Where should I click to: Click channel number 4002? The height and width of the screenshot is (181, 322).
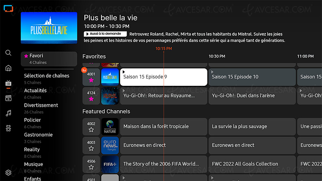(x=91, y=124)
